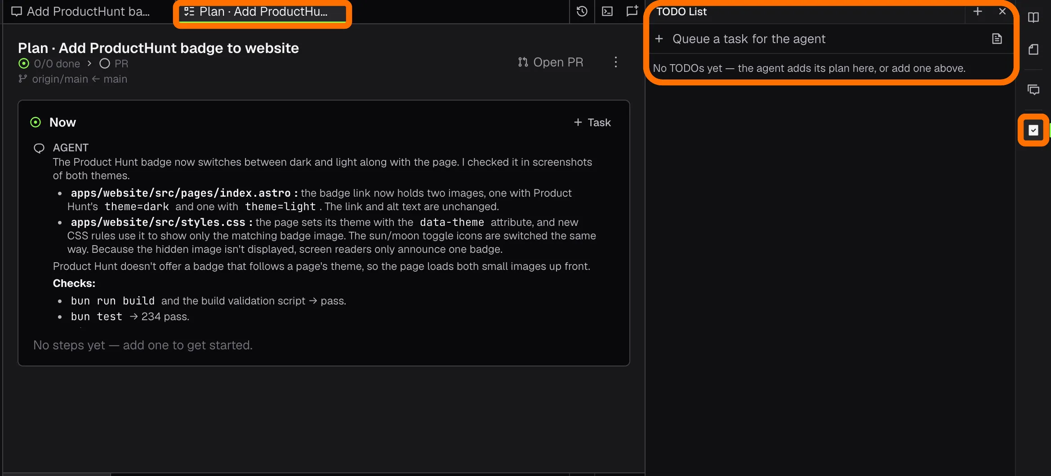1051x476 pixels.
Task: Click the TODO List panel title
Action: tap(681, 12)
